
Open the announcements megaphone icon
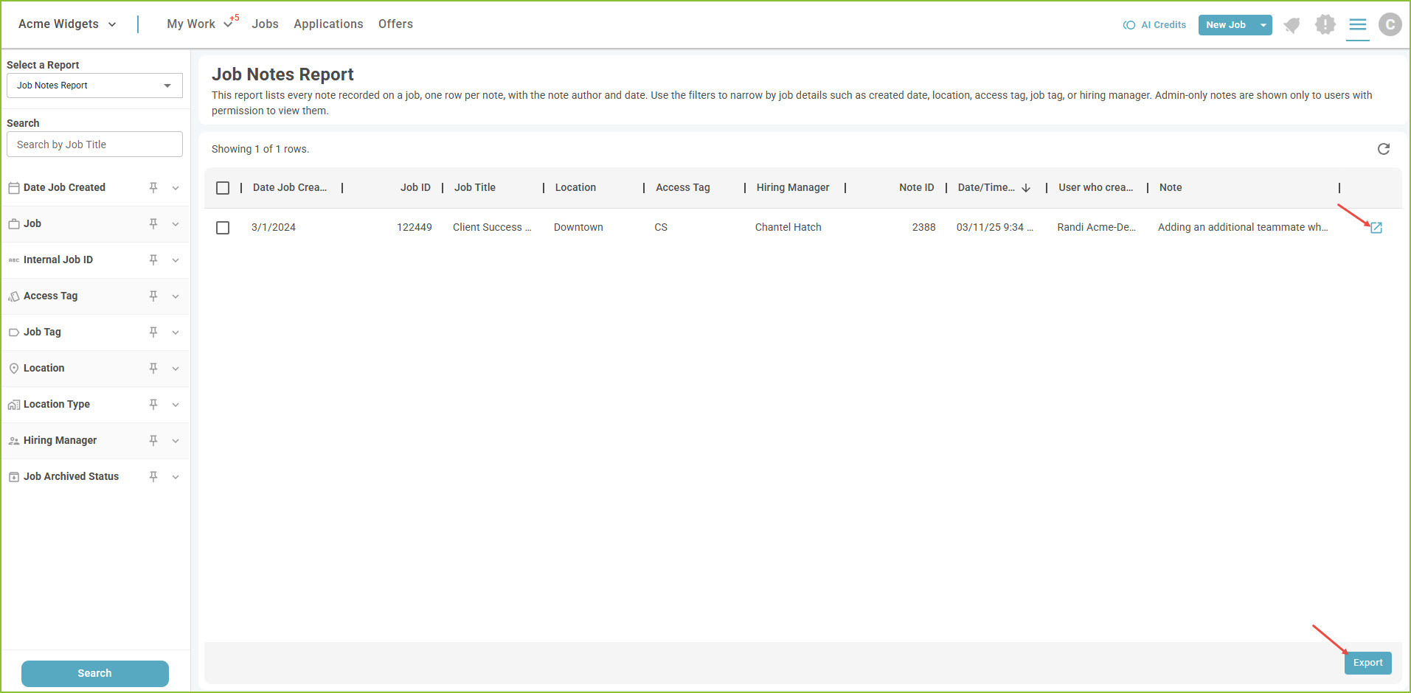pyautogui.click(x=1292, y=25)
